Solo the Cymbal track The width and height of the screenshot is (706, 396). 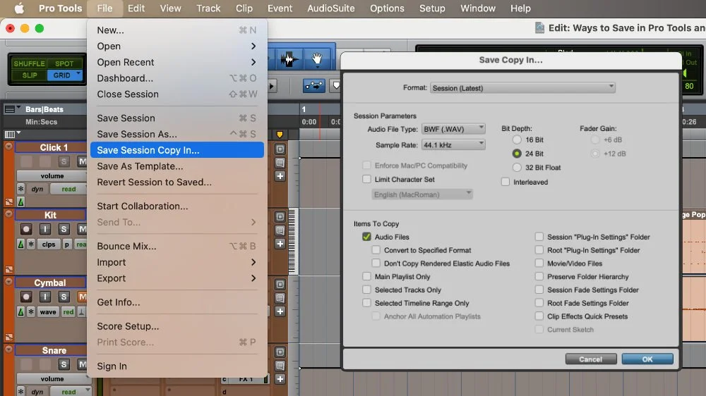point(64,297)
